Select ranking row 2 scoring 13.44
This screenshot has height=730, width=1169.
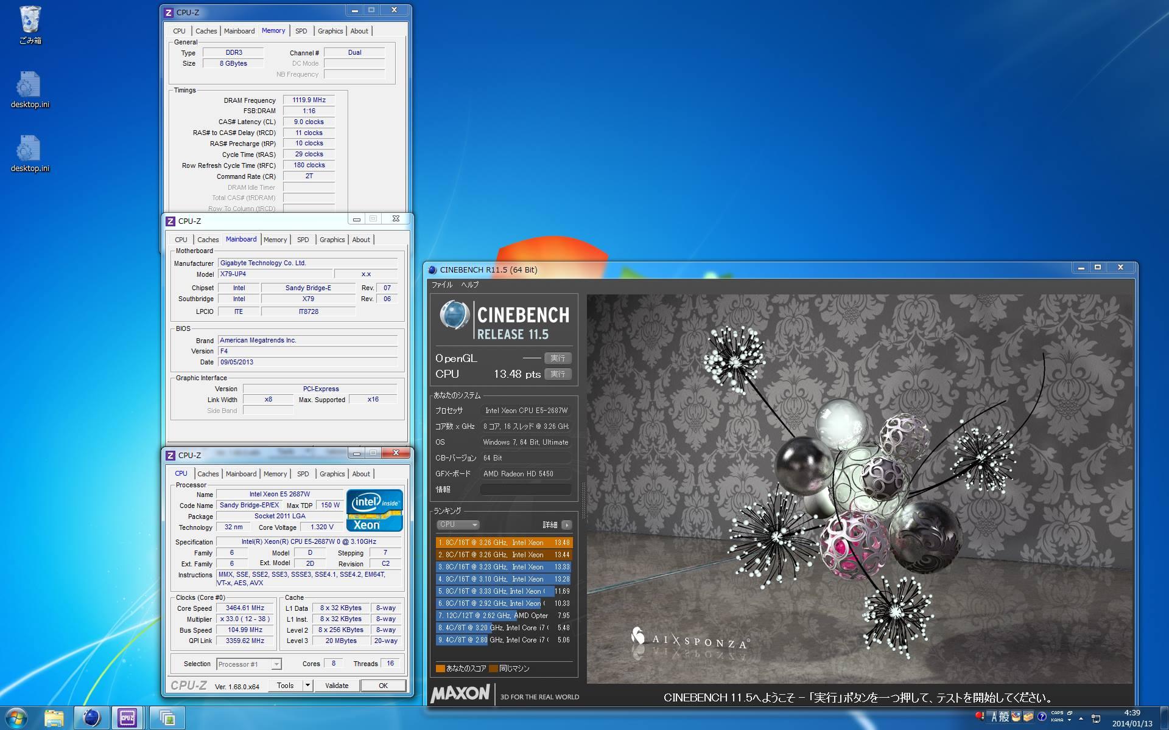click(504, 555)
